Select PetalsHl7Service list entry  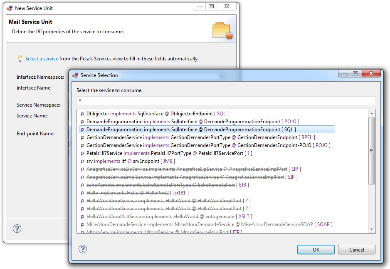click(169, 153)
